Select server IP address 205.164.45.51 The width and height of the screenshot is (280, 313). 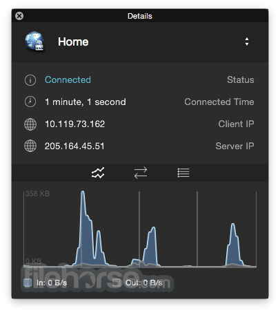(x=74, y=146)
